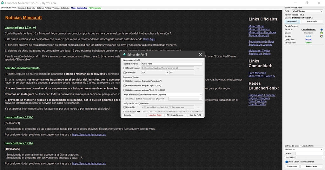Click the Nuevo Perfil button
Screen dimensions: 325x170
(x=292, y=22)
